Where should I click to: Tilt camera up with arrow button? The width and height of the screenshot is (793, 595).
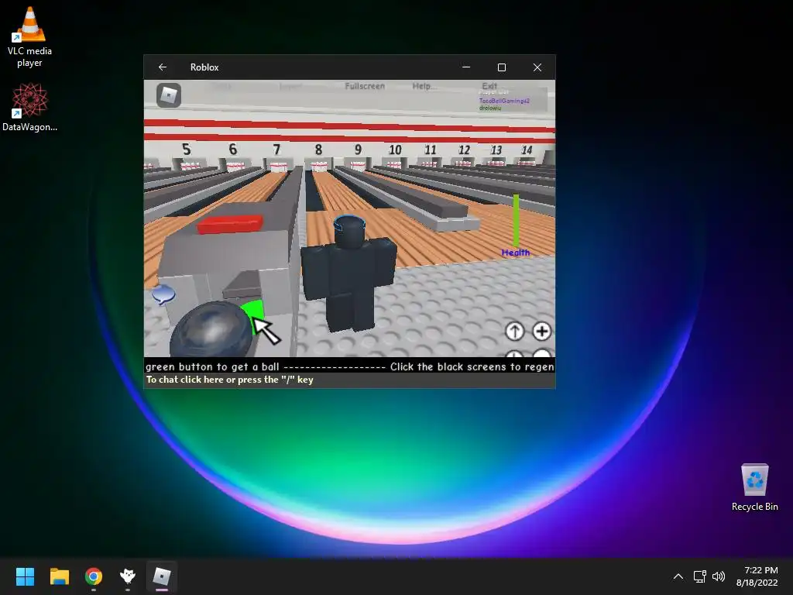pos(515,332)
